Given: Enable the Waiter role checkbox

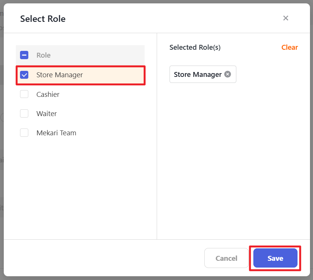Looking at the screenshot, I should click(24, 113).
